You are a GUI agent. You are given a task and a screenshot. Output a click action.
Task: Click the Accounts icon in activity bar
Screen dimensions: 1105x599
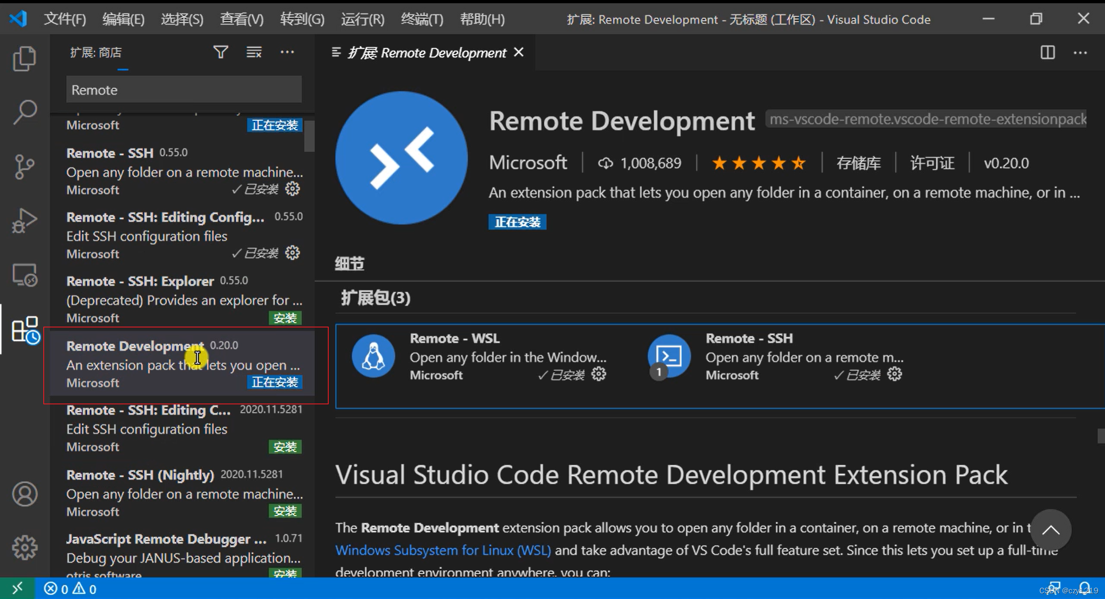click(24, 494)
